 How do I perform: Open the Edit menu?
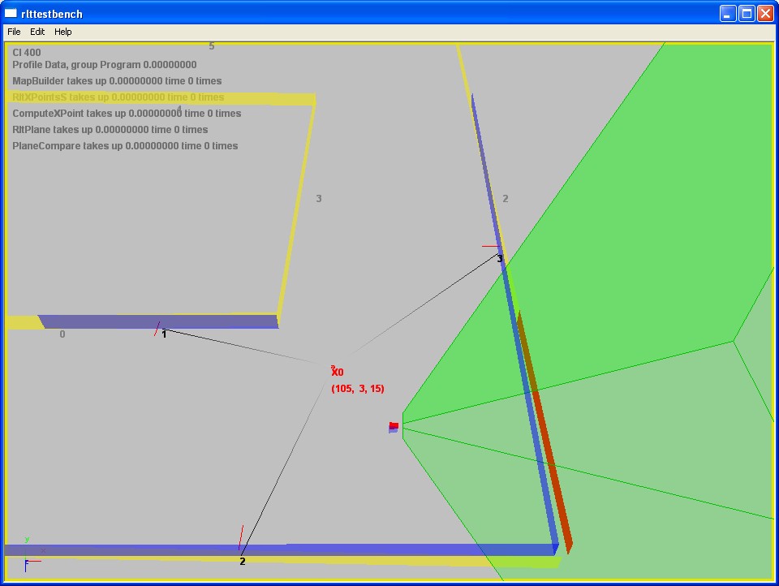pyautogui.click(x=37, y=32)
